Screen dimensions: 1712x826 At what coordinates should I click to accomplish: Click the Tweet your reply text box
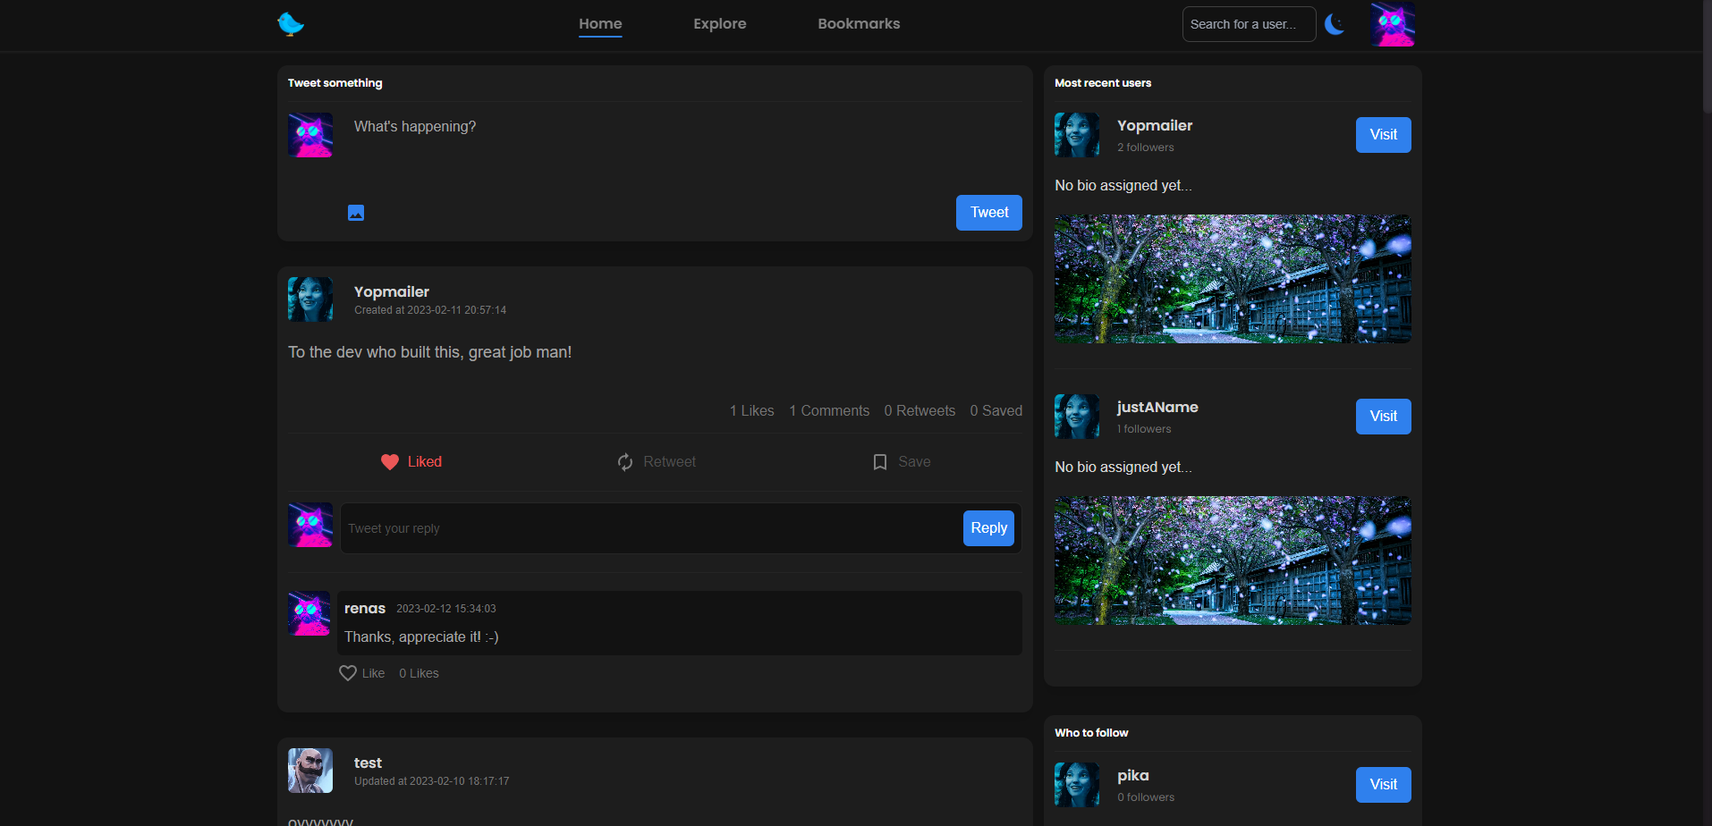tap(626, 527)
